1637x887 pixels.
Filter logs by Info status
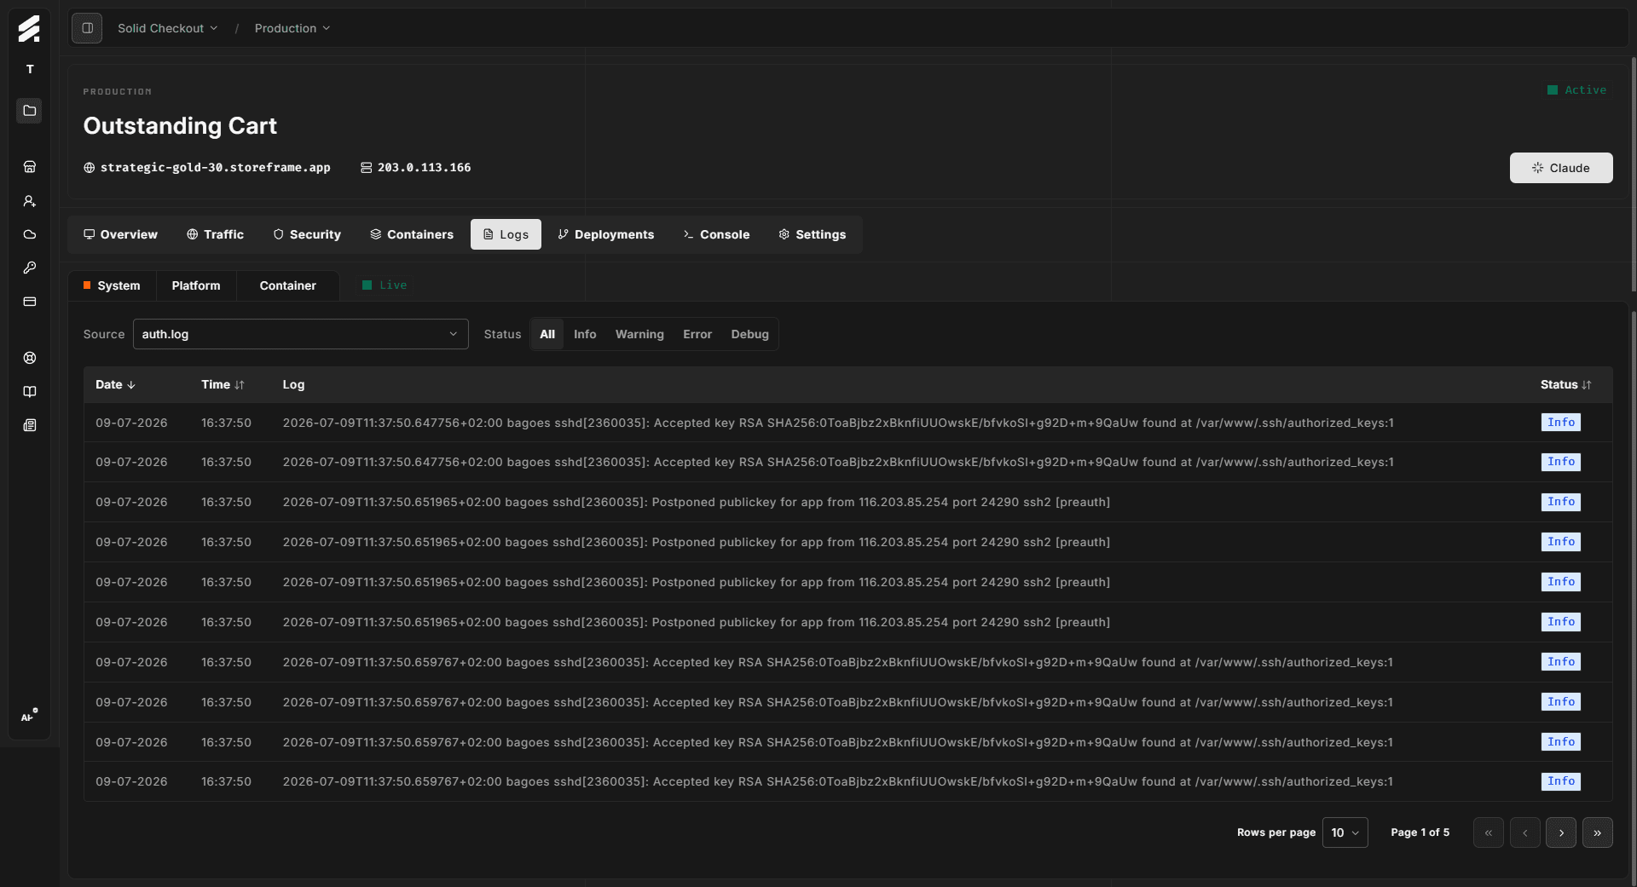coord(585,334)
